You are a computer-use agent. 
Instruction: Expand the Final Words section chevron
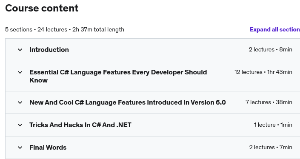pos(20,148)
